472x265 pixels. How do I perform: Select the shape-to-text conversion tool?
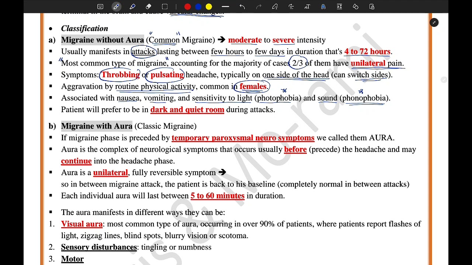(x=275, y=7)
